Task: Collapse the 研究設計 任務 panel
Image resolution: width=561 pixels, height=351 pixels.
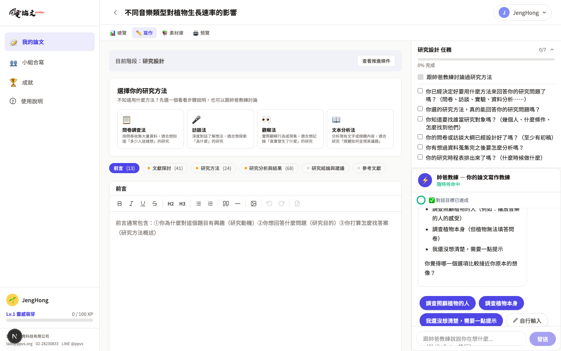Action: coord(552,50)
